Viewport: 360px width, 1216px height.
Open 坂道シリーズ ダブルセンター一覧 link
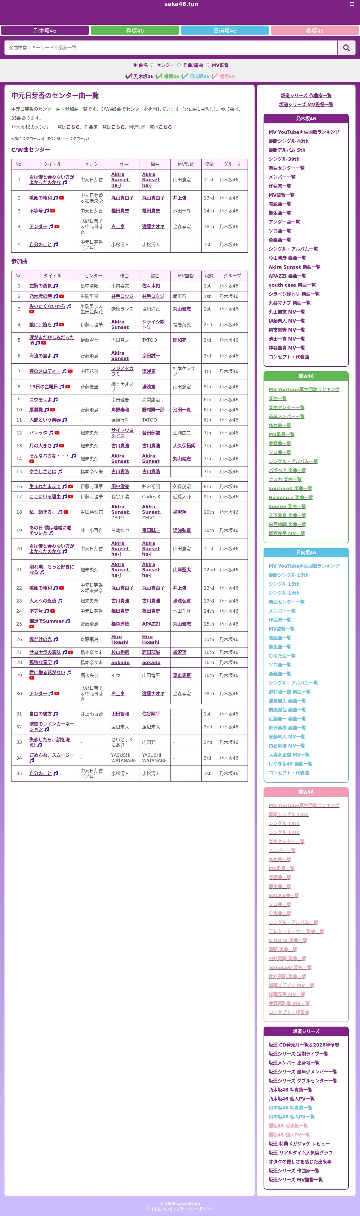point(303,1081)
